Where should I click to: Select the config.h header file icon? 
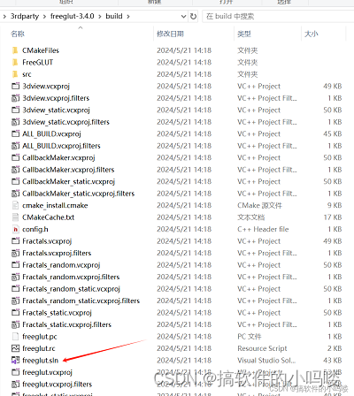[15, 229]
